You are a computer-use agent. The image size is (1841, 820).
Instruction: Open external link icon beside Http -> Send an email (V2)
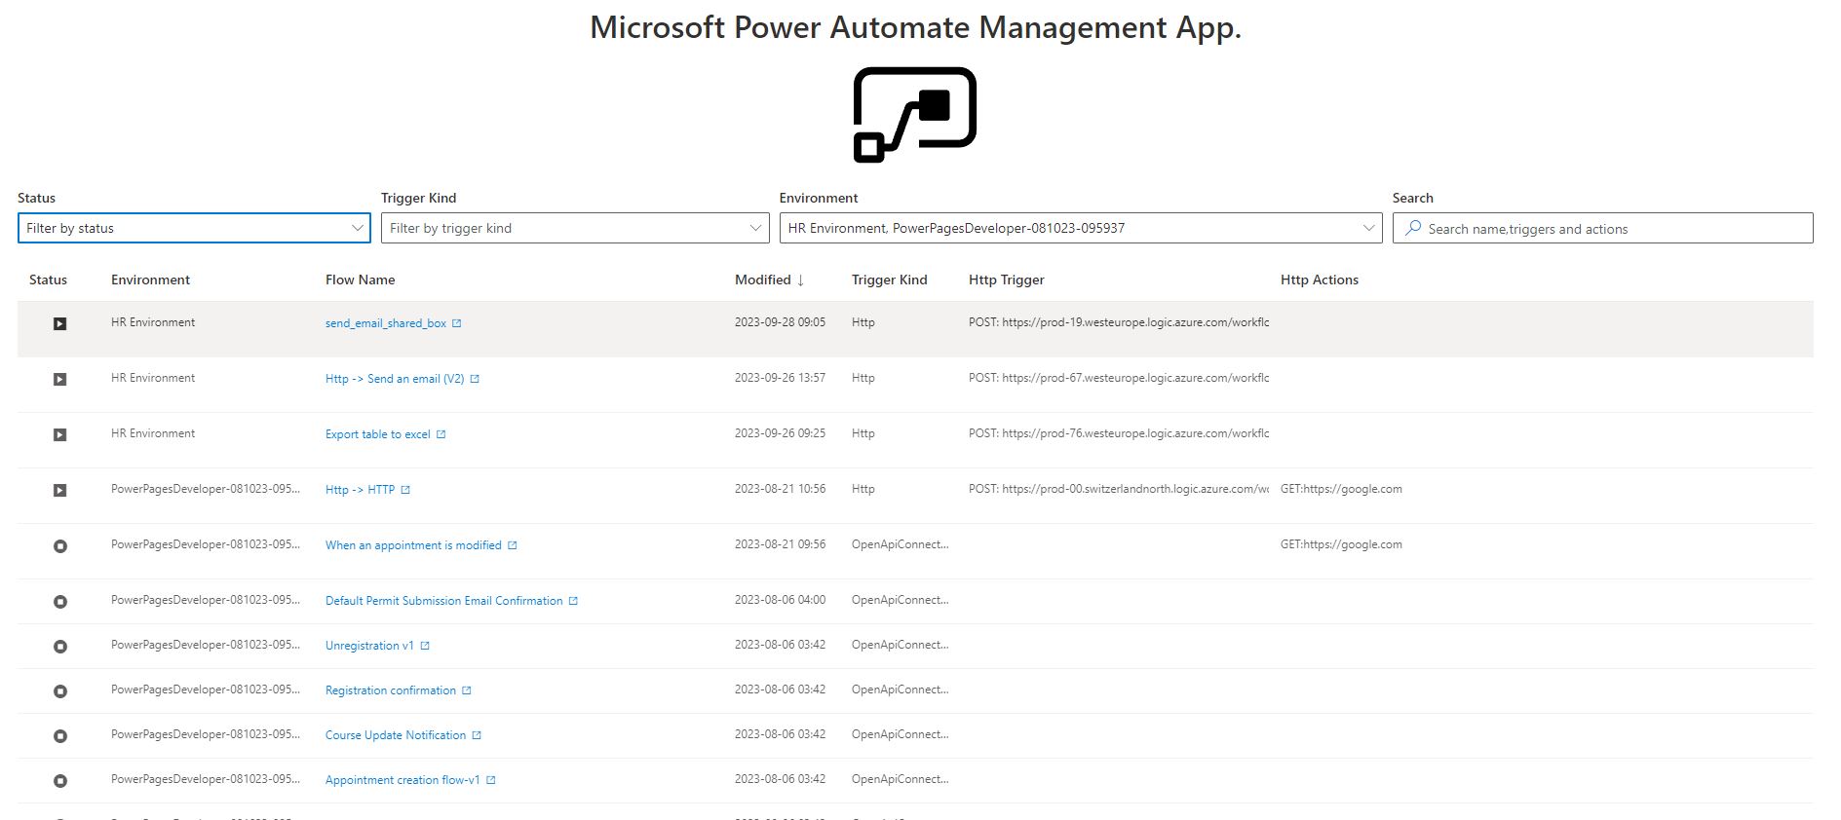pos(475,379)
